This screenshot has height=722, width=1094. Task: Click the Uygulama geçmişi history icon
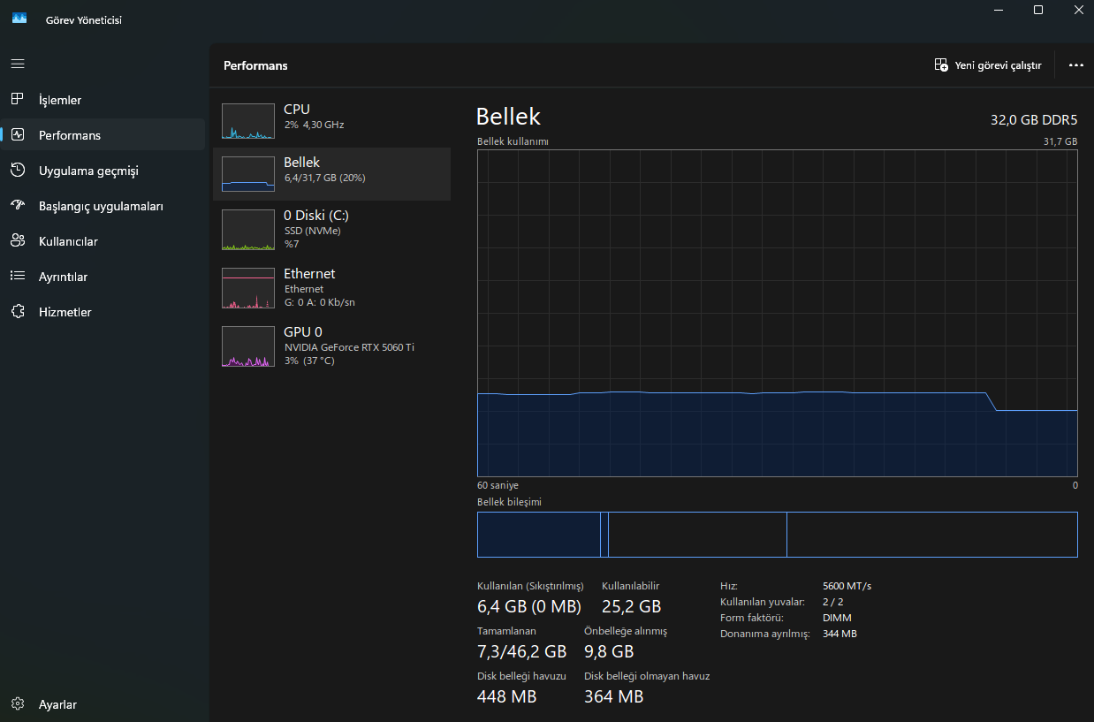(x=18, y=170)
